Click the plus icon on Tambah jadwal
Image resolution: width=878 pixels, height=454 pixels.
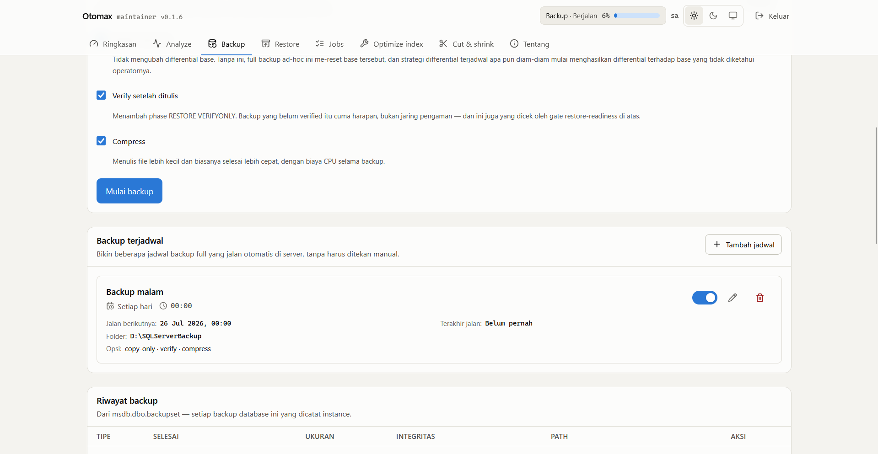pos(717,245)
